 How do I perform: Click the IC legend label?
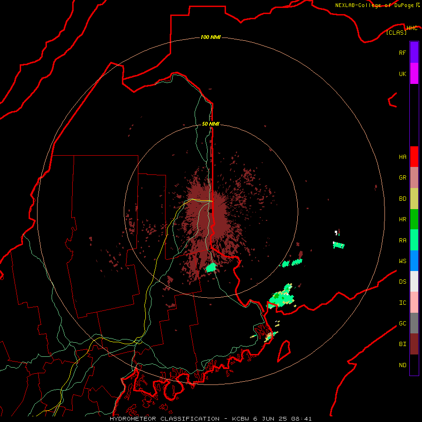[402, 303]
